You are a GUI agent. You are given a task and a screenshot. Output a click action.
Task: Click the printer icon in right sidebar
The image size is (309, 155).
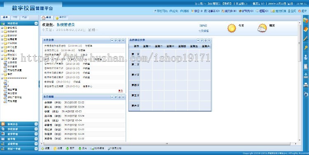tap(306, 85)
